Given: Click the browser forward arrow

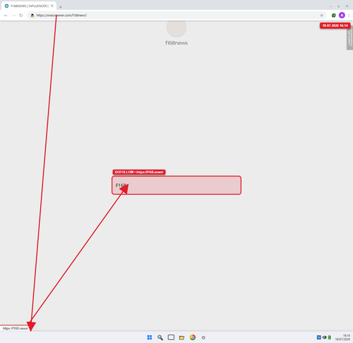Looking at the screenshot, I should [13, 16].
